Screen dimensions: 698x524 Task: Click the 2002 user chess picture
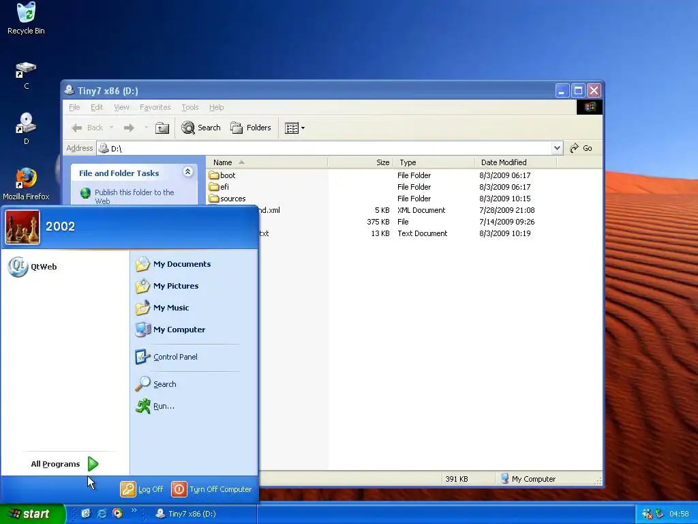click(x=22, y=227)
